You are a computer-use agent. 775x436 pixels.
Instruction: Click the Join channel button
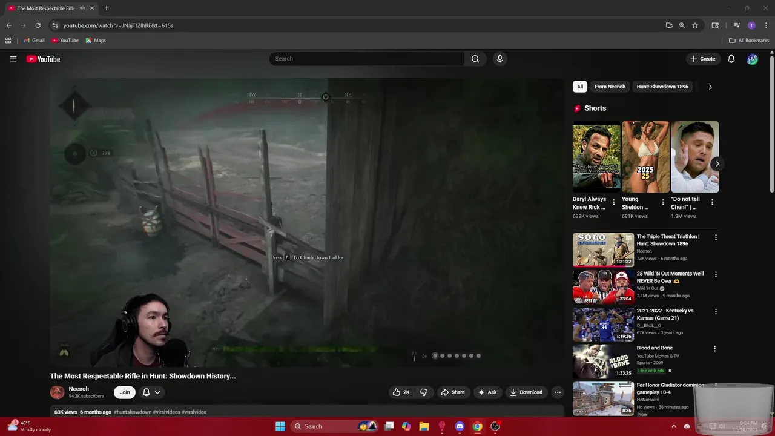(124, 392)
